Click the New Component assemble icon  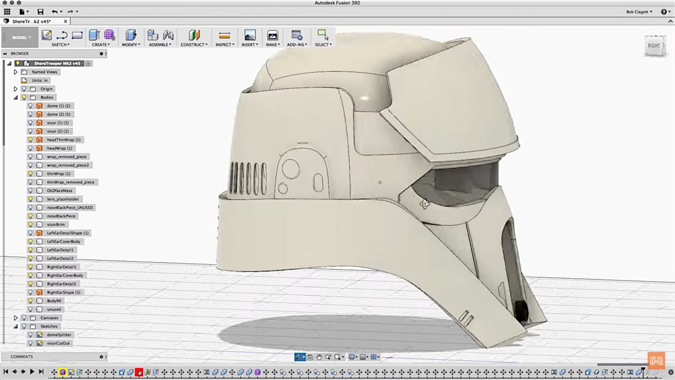point(152,35)
